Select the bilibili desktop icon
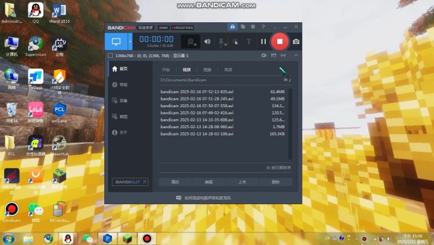The width and height of the screenshot is (434, 245). pos(36,113)
